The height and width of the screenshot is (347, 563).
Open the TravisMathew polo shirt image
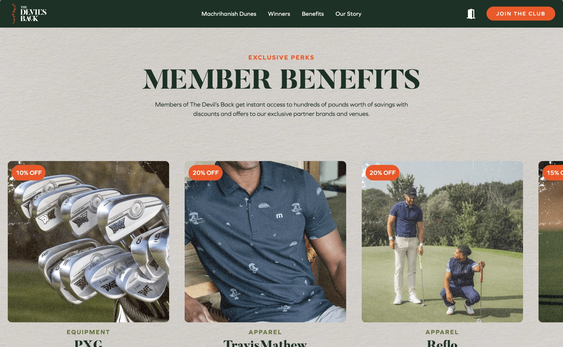tap(265, 241)
